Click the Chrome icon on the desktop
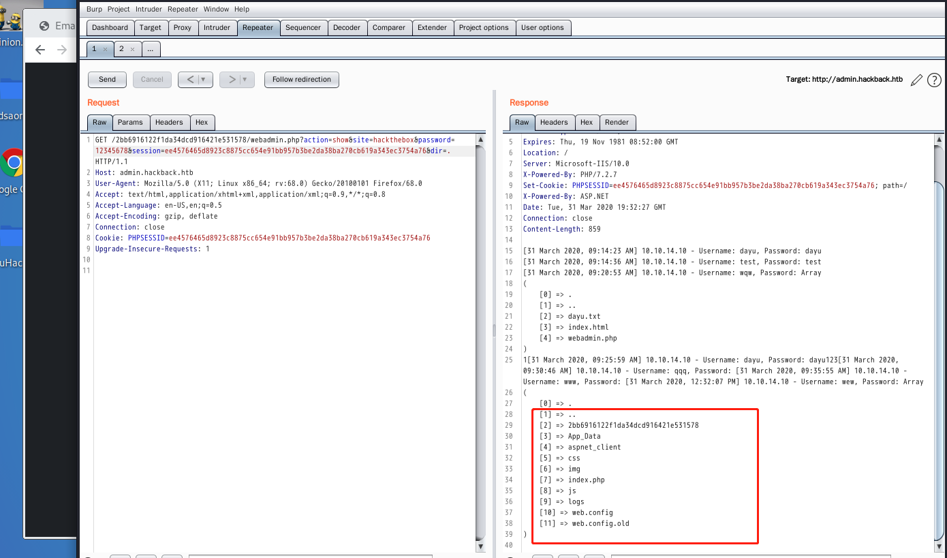Viewport: 947px width, 558px height. (x=12, y=163)
